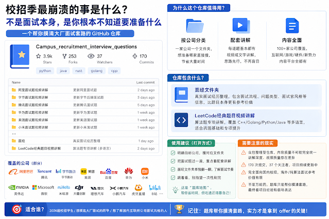Click the commit message 更新阿里面试题

[x=85, y=90]
